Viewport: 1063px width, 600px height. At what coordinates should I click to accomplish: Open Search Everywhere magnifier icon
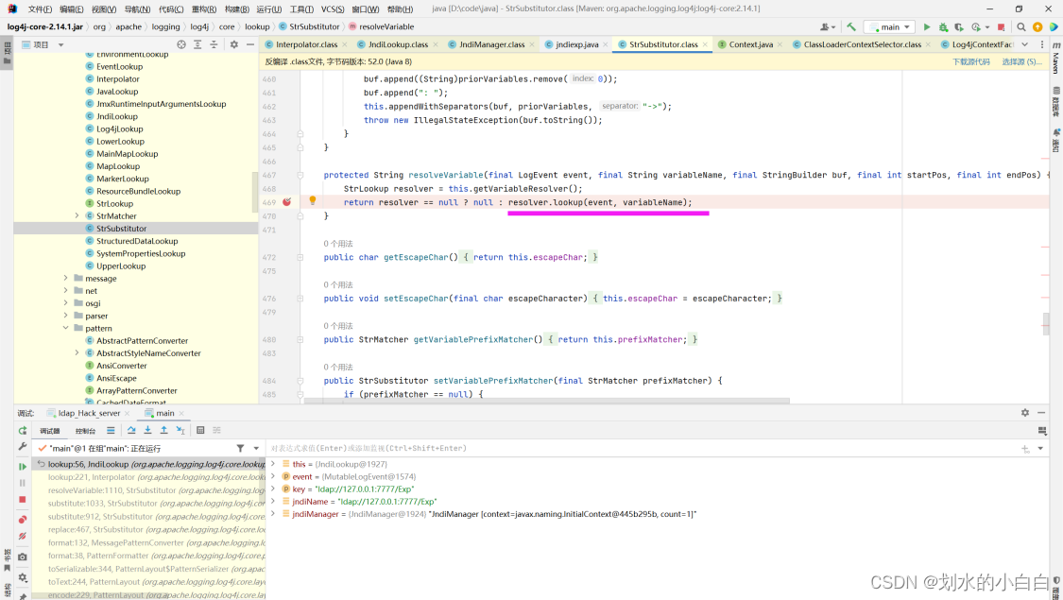pos(1021,27)
